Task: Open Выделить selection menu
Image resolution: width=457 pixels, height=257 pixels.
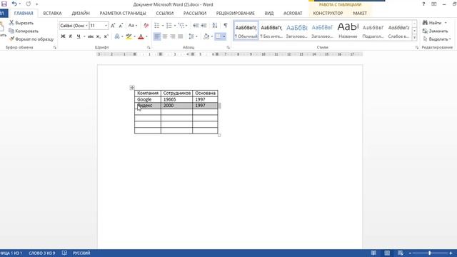Action: pyautogui.click(x=436, y=39)
